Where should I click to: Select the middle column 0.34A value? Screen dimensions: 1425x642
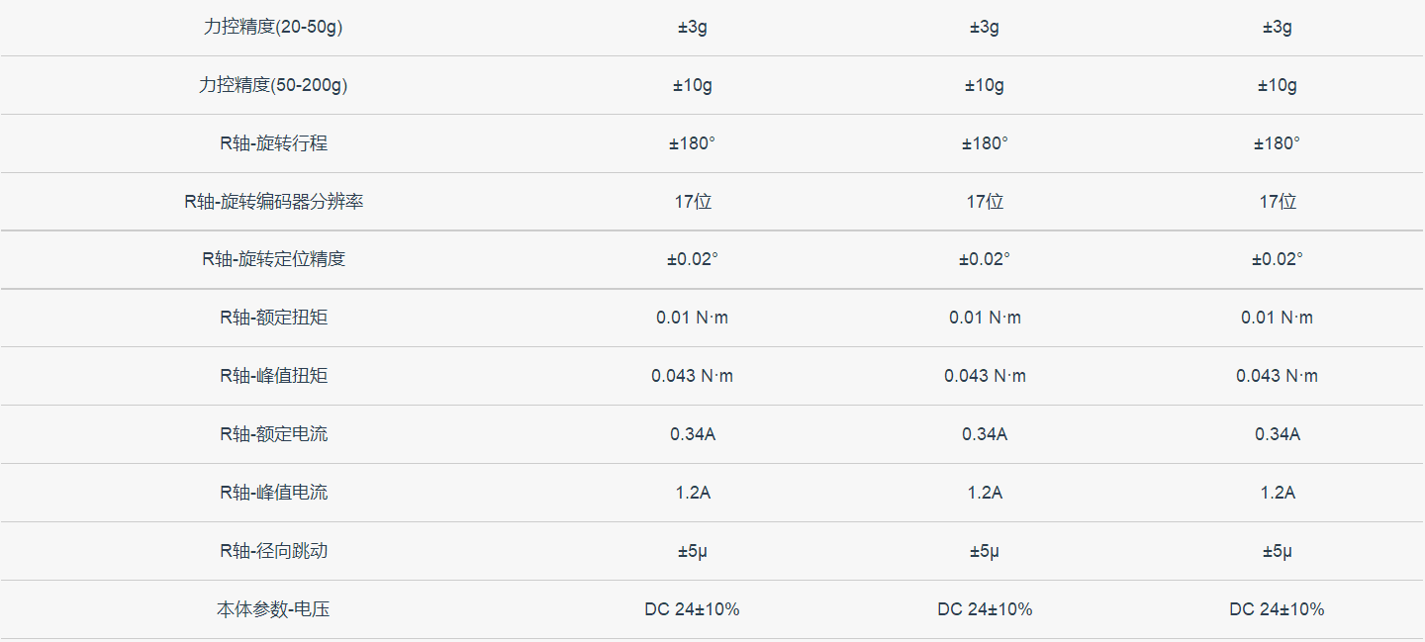(x=985, y=434)
